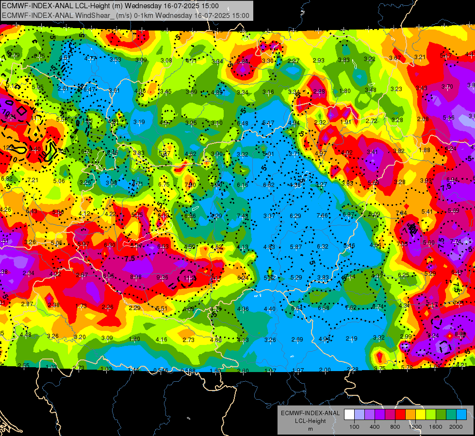This screenshot has width=475, height=436.
Task: Click the teal legend swatch
Action: click(x=451, y=415)
